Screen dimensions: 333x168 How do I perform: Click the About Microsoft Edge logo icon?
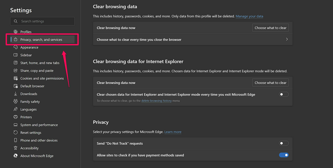15,156
